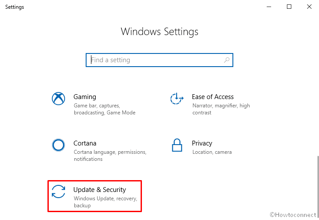Click 'Game bar, captures, broadcasting, Game Mode' text
This screenshot has width=319, height=220.
105,109
